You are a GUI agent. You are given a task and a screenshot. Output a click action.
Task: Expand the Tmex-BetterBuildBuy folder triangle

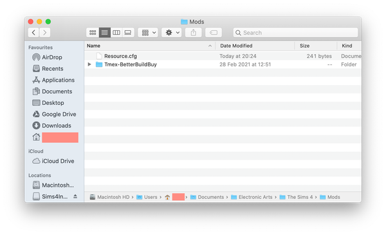click(x=89, y=64)
